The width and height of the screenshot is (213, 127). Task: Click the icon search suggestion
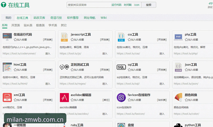(x=137, y=5)
